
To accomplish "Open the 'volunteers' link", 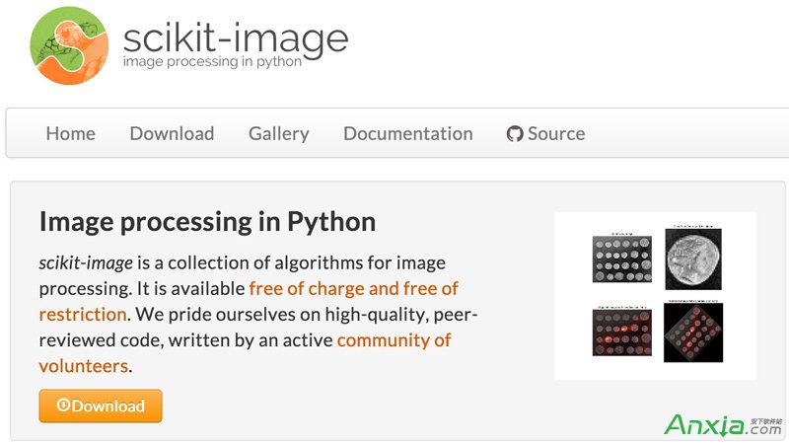I will coord(84,366).
